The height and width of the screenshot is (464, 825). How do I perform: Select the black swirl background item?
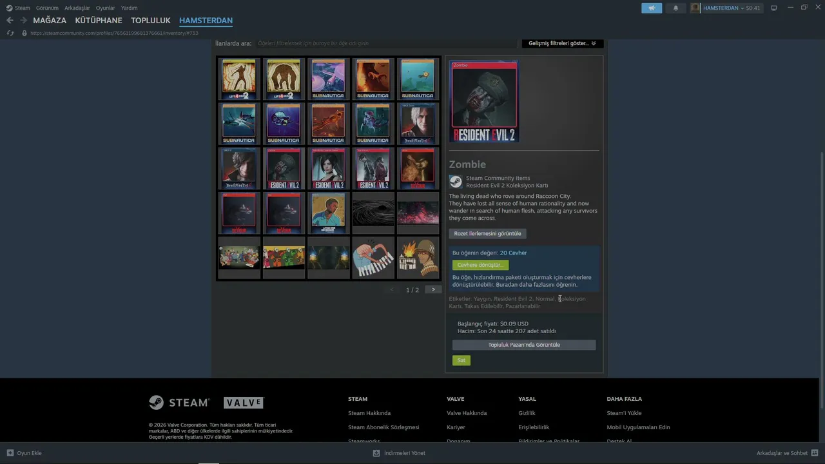(373, 213)
